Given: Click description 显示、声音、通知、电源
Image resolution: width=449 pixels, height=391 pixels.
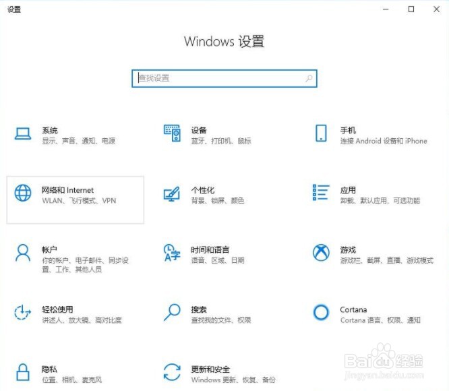Looking at the screenshot, I should [x=79, y=141].
